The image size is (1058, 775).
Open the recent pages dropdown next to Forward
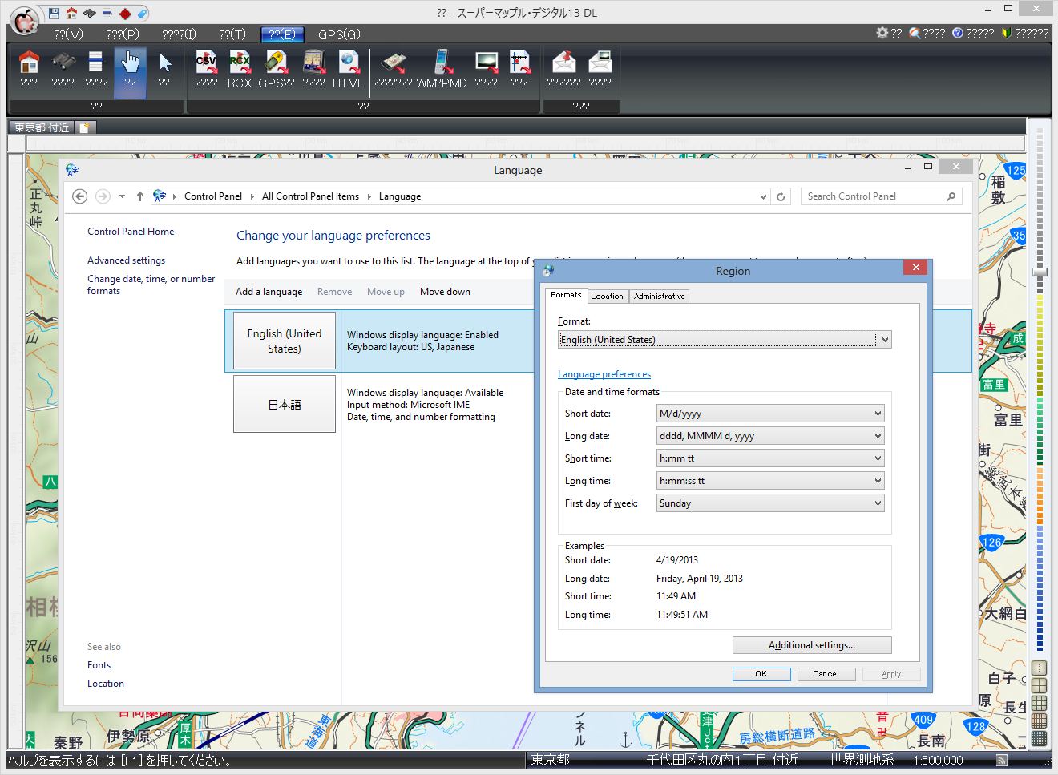122,196
